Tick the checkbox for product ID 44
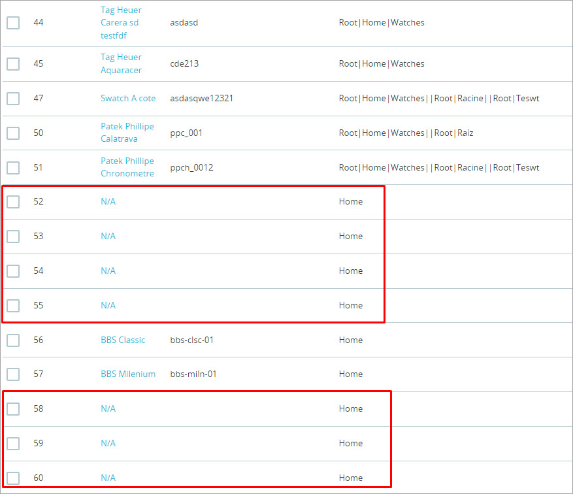This screenshot has height=494, width=573. pyautogui.click(x=13, y=23)
